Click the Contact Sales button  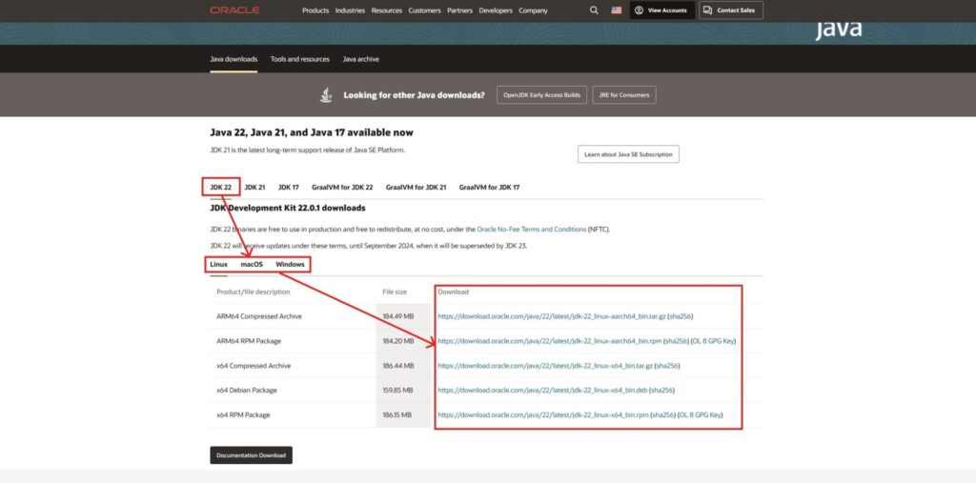coord(730,10)
